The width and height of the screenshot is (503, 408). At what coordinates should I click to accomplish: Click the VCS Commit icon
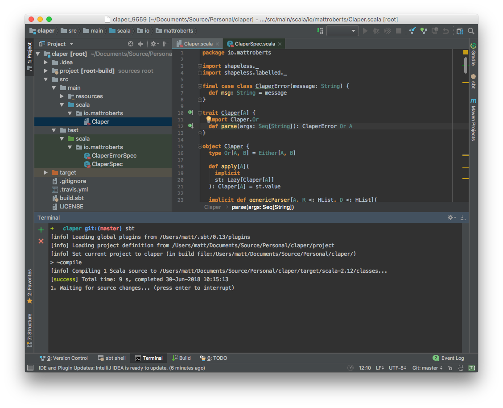424,31
